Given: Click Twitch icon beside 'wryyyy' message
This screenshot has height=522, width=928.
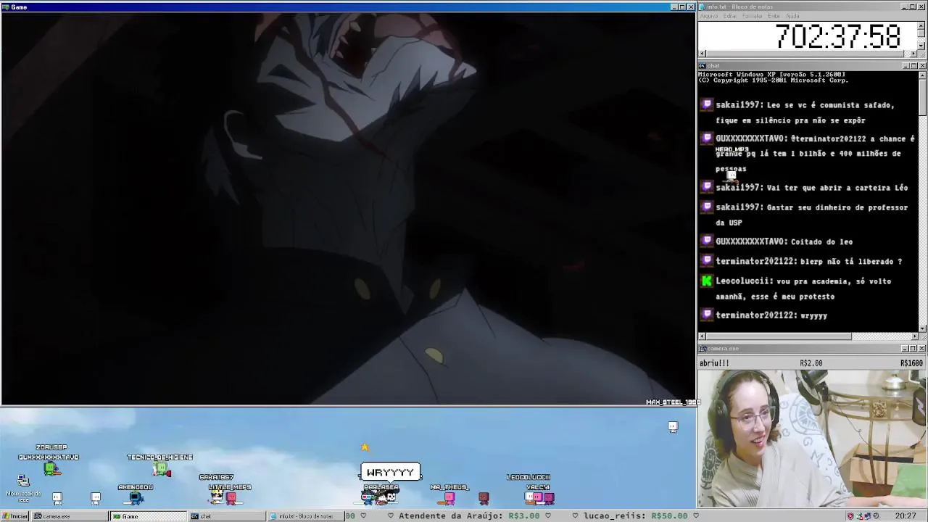Looking at the screenshot, I should coord(707,315).
